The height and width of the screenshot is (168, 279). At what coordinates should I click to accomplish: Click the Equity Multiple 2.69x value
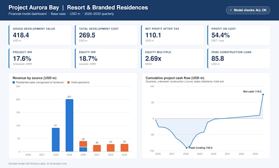click(x=153, y=58)
